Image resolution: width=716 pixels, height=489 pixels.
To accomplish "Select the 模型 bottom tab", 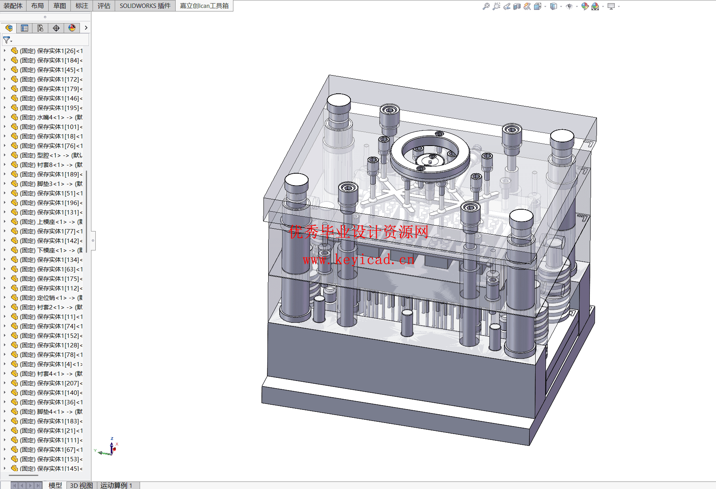I will point(55,485).
